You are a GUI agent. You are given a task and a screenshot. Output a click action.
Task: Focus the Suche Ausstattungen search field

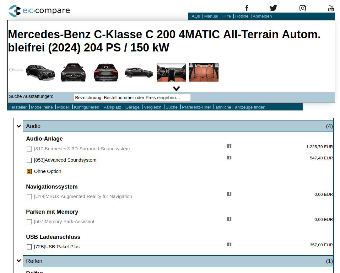[132, 98]
